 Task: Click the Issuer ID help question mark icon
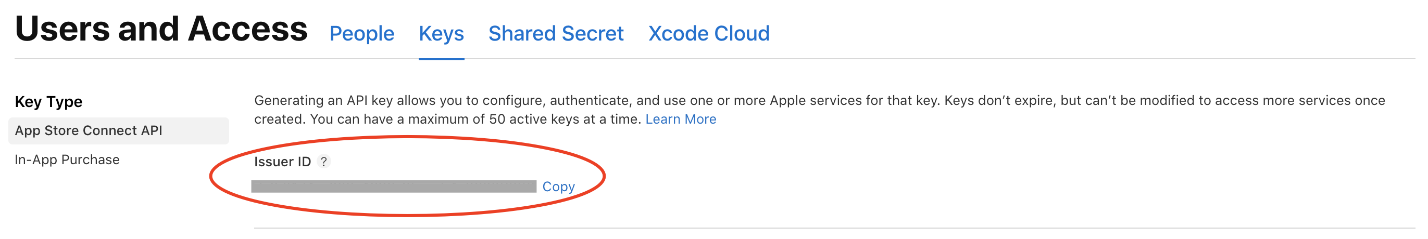click(x=324, y=162)
